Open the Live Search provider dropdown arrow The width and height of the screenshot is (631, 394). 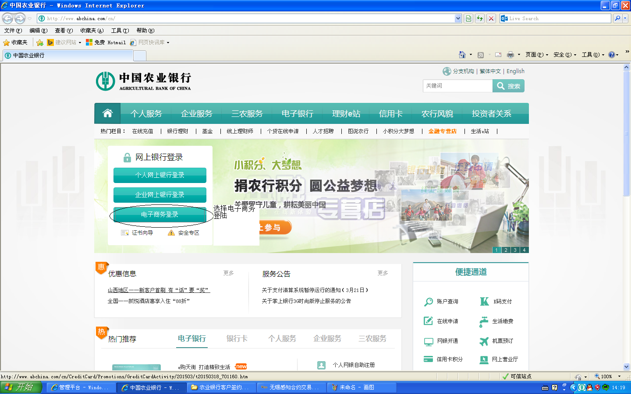click(625, 18)
